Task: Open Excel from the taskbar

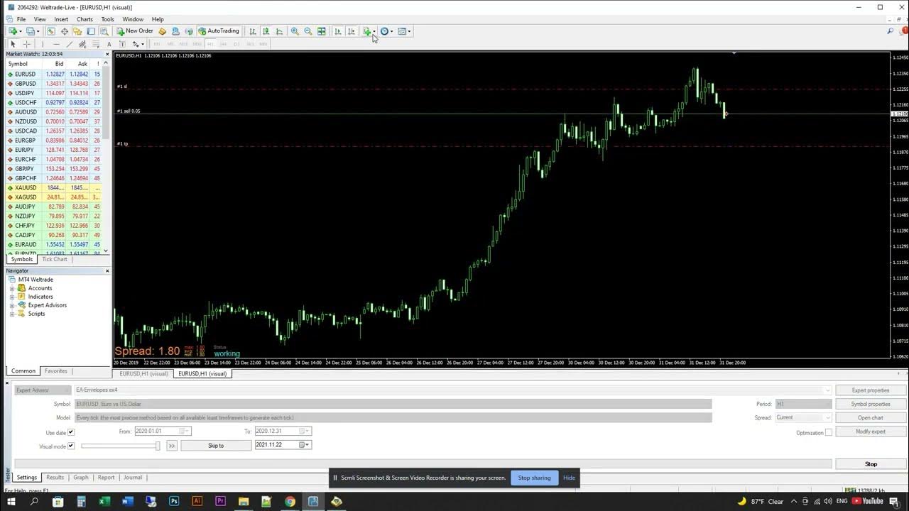Action: click(104, 501)
